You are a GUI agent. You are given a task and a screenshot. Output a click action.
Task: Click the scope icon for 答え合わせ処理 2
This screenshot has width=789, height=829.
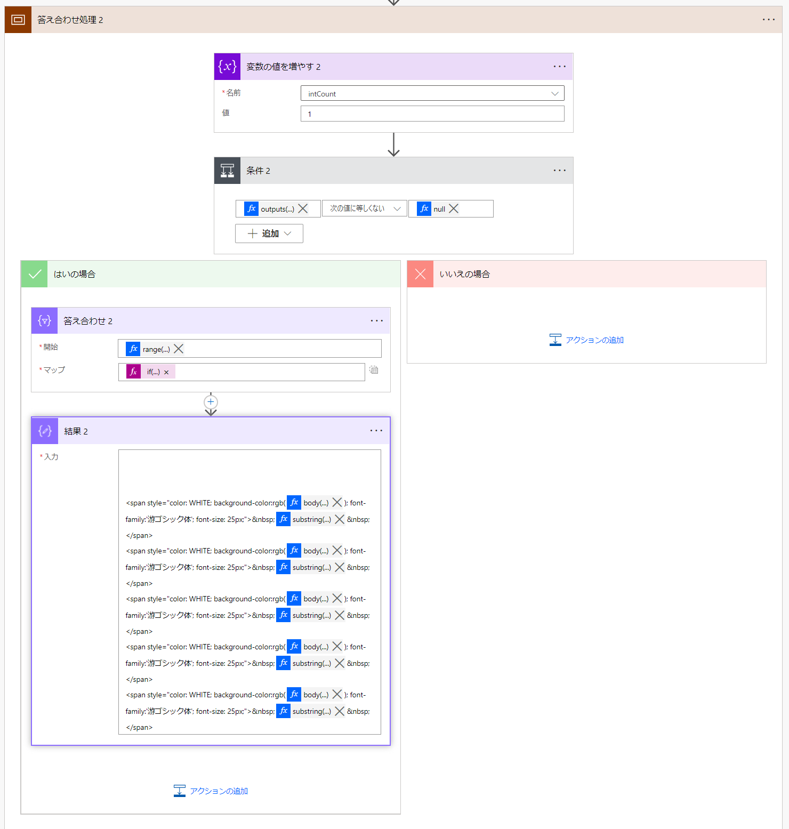pos(18,20)
